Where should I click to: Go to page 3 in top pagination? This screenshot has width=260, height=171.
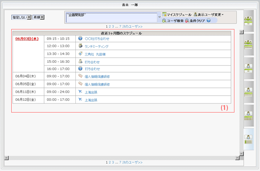click(113, 26)
